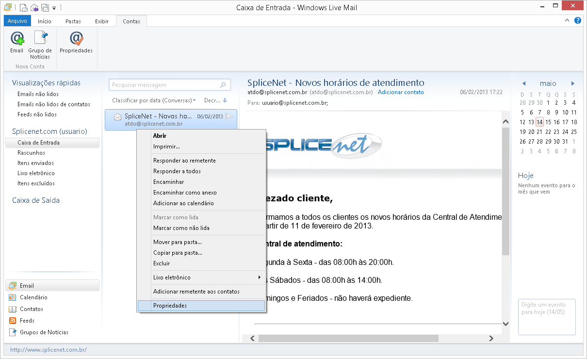Choose Adicionar remetente aos contatos
The width and height of the screenshot is (587, 359).
click(x=202, y=292)
